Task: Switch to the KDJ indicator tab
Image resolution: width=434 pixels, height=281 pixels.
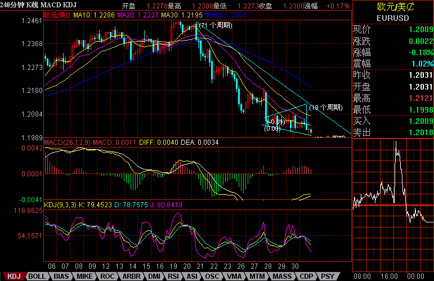Action: [14, 276]
